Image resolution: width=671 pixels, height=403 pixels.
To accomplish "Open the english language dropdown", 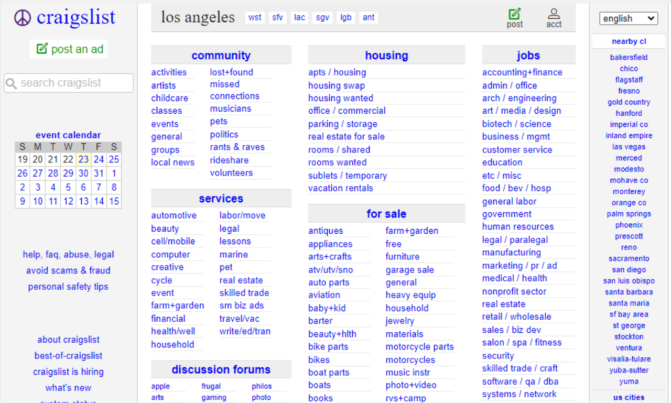I will click(x=629, y=18).
